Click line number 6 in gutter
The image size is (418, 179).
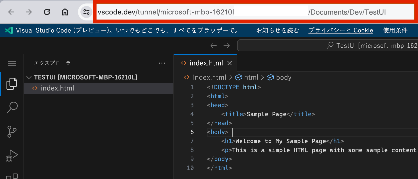[x=192, y=132]
